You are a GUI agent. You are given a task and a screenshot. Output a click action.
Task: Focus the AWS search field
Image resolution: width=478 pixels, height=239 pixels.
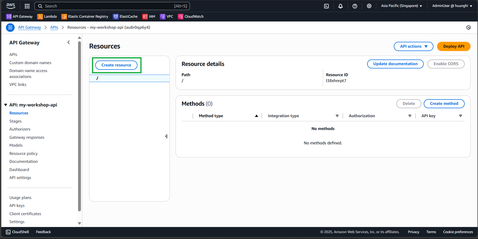pos(112,6)
